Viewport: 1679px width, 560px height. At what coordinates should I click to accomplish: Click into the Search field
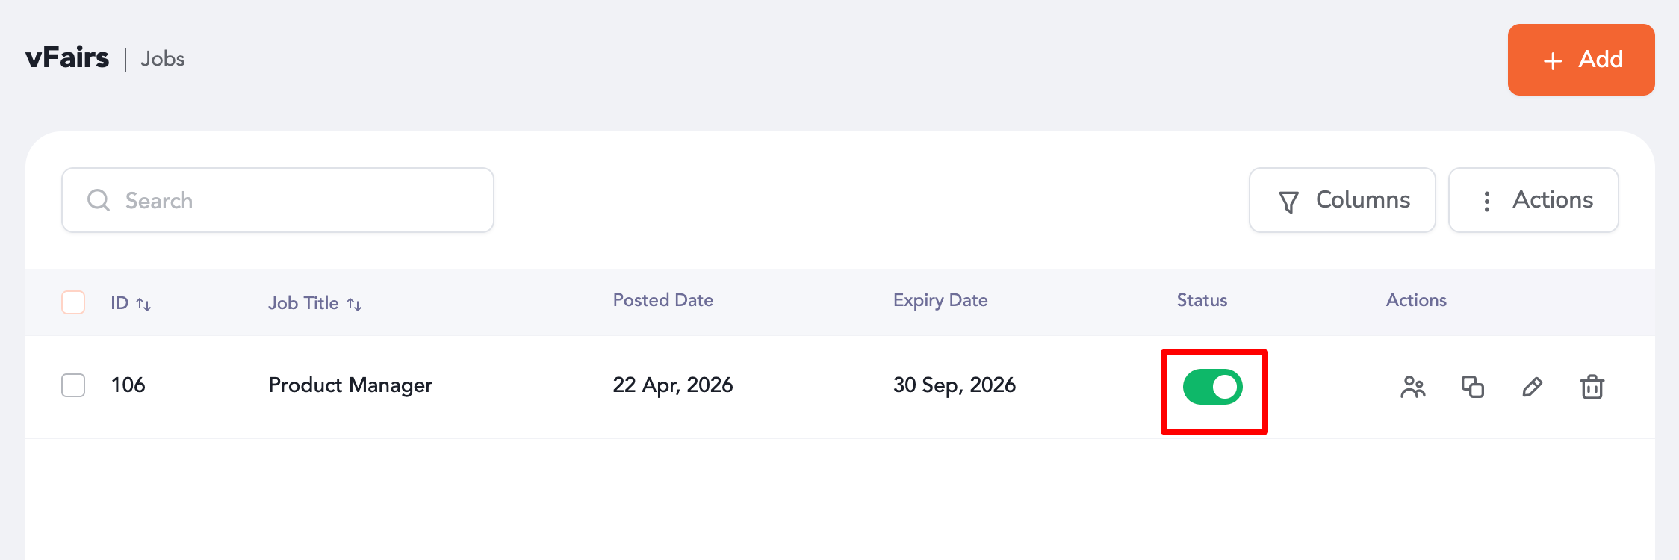tap(299, 200)
